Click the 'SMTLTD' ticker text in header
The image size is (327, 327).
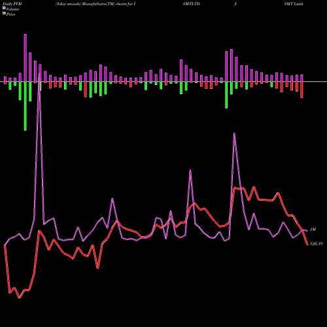pyautogui.click(x=192, y=4)
